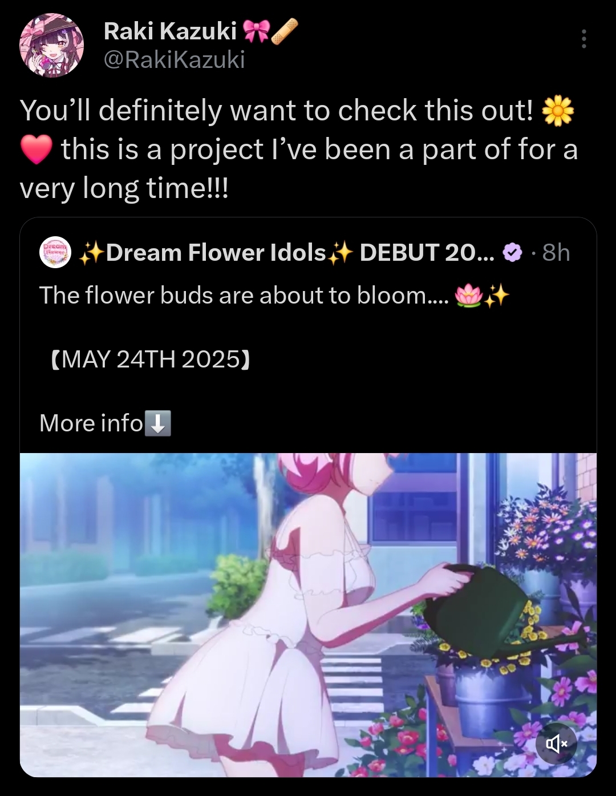Viewport: 616px width, 796px height.
Task: Click the pink ribbon emoji beside Raki Kazuki
Action: coord(256,31)
